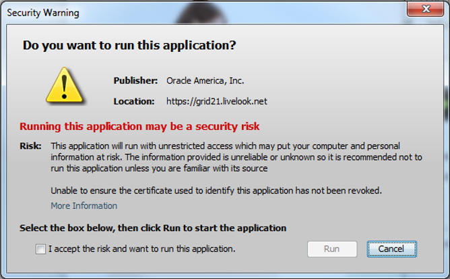Close the dialog with the red X button

[x=426, y=9]
